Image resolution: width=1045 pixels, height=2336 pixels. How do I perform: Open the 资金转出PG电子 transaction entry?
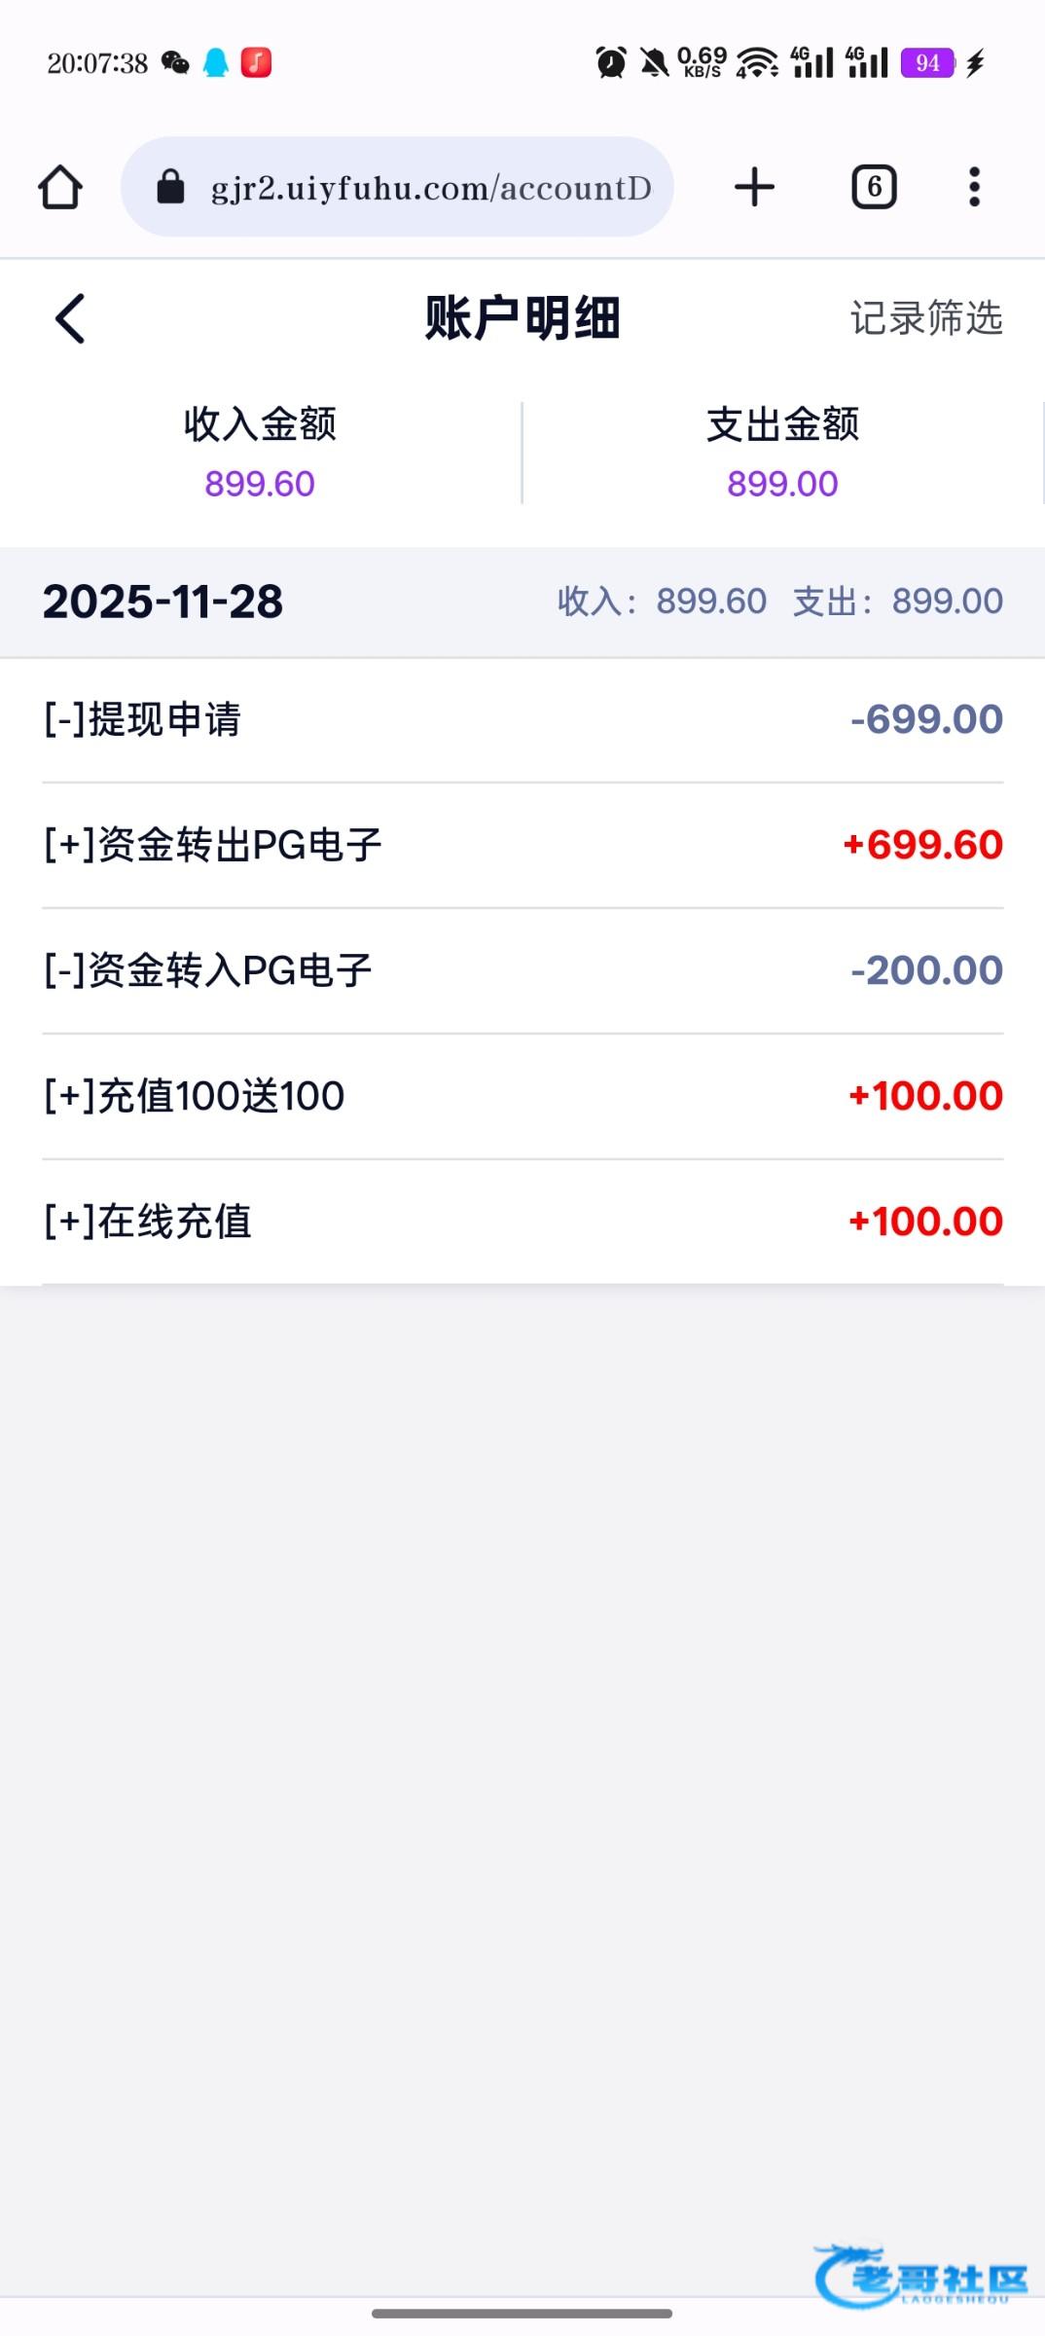[522, 845]
